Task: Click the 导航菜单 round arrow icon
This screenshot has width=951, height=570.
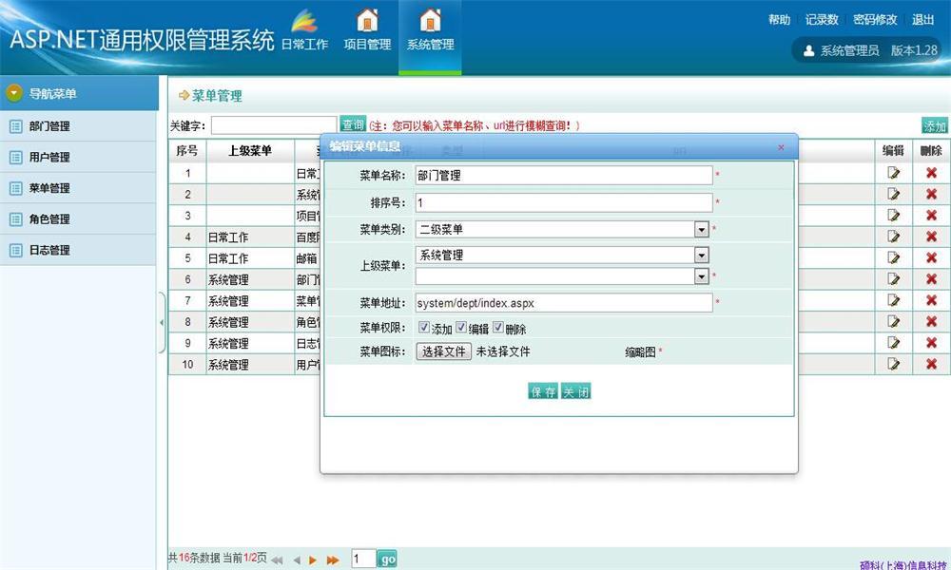Action: [x=14, y=93]
